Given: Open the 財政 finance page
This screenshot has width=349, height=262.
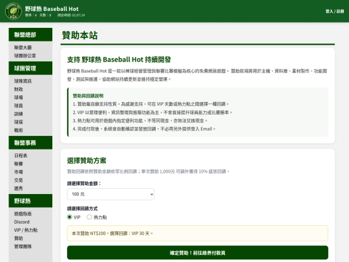Looking at the screenshot, I should (19, 89).
